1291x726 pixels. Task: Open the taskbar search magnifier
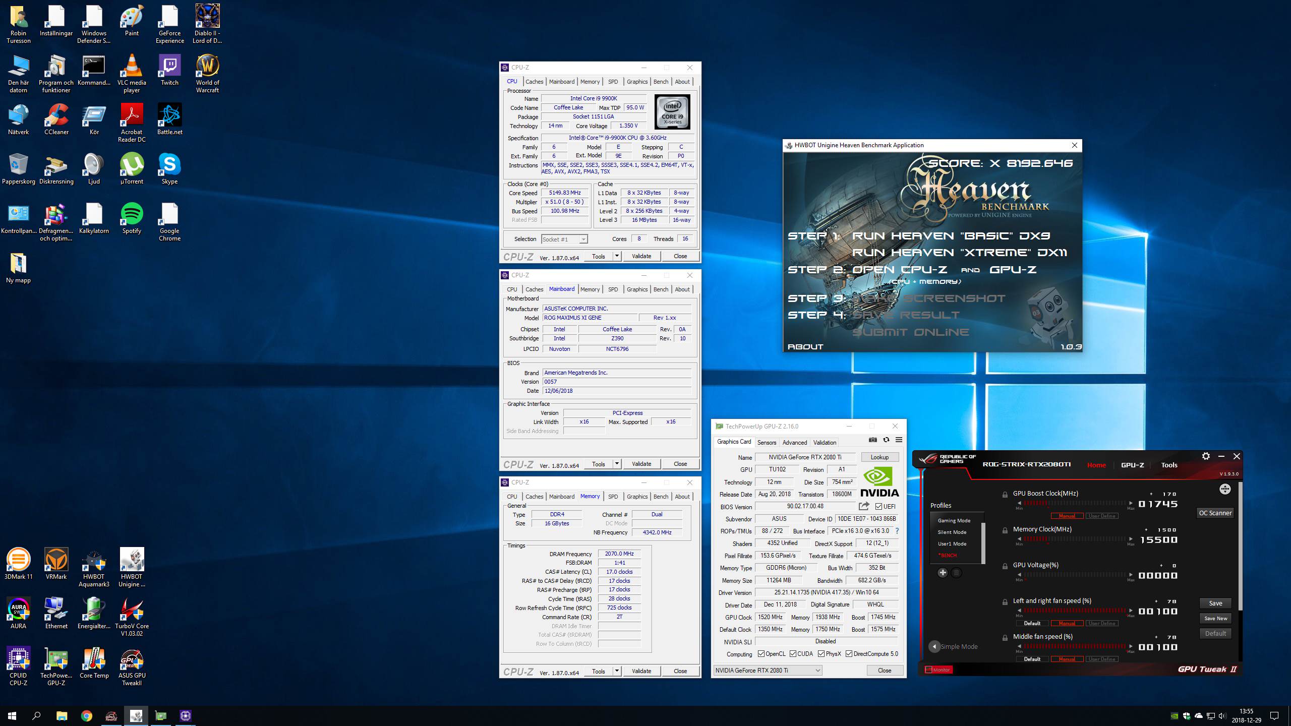(x=36, y=715)
